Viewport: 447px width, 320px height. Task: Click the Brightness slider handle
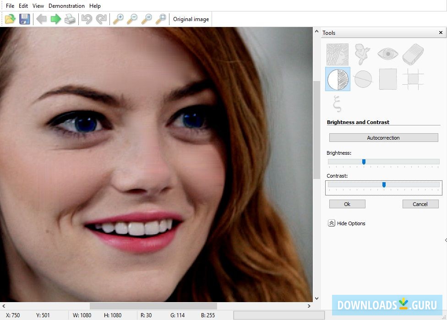364,162
